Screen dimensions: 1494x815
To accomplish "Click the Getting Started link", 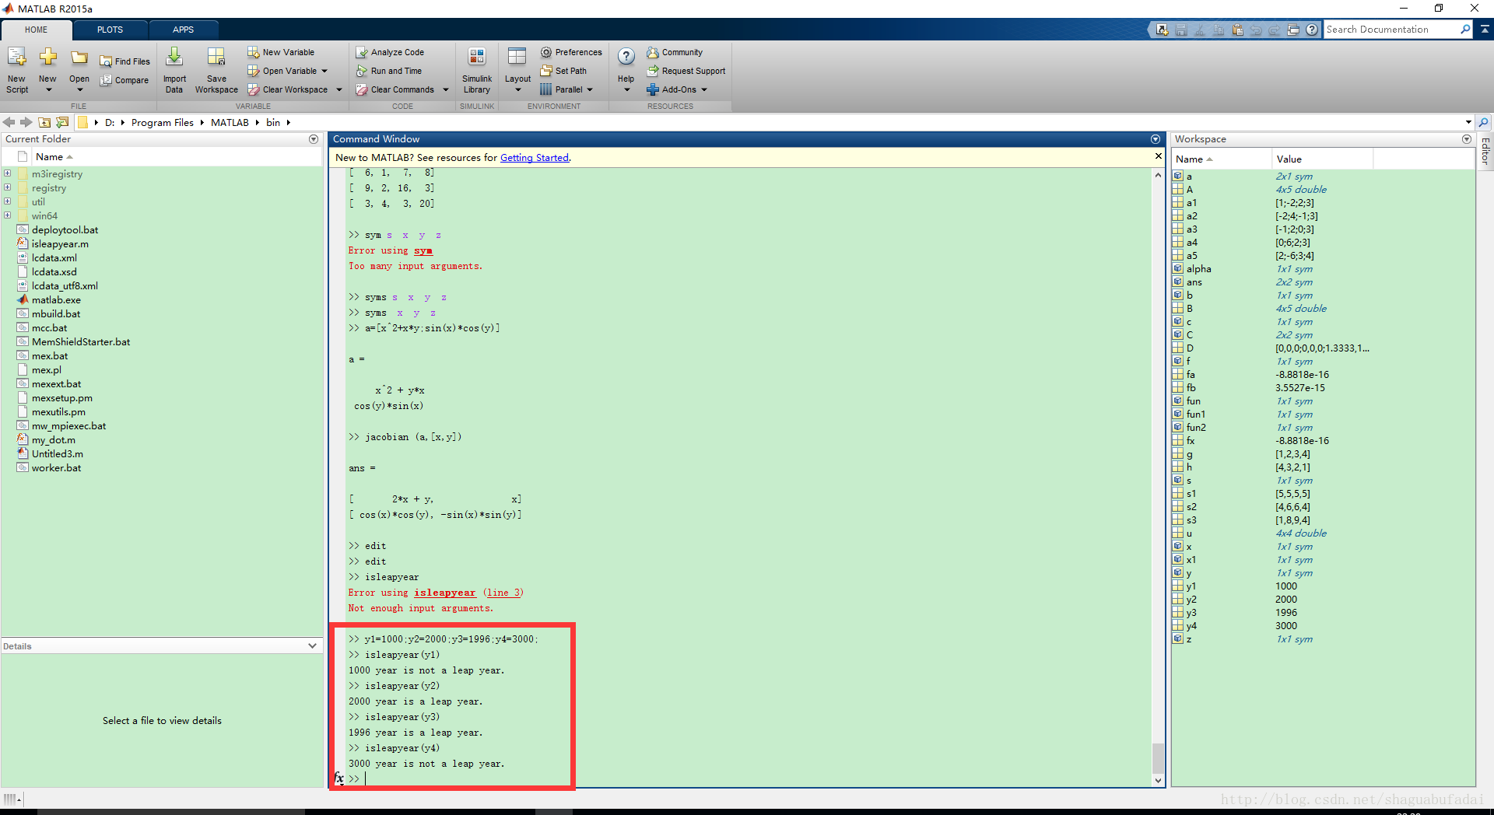I will pos(534,158).
